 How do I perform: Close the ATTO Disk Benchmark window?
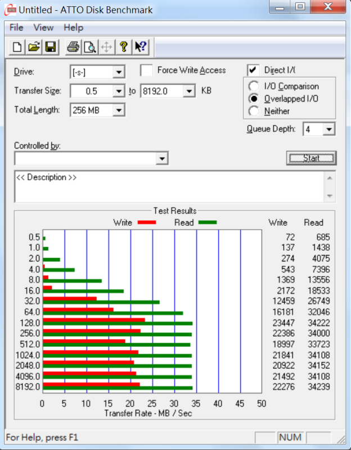click(328, 6)
